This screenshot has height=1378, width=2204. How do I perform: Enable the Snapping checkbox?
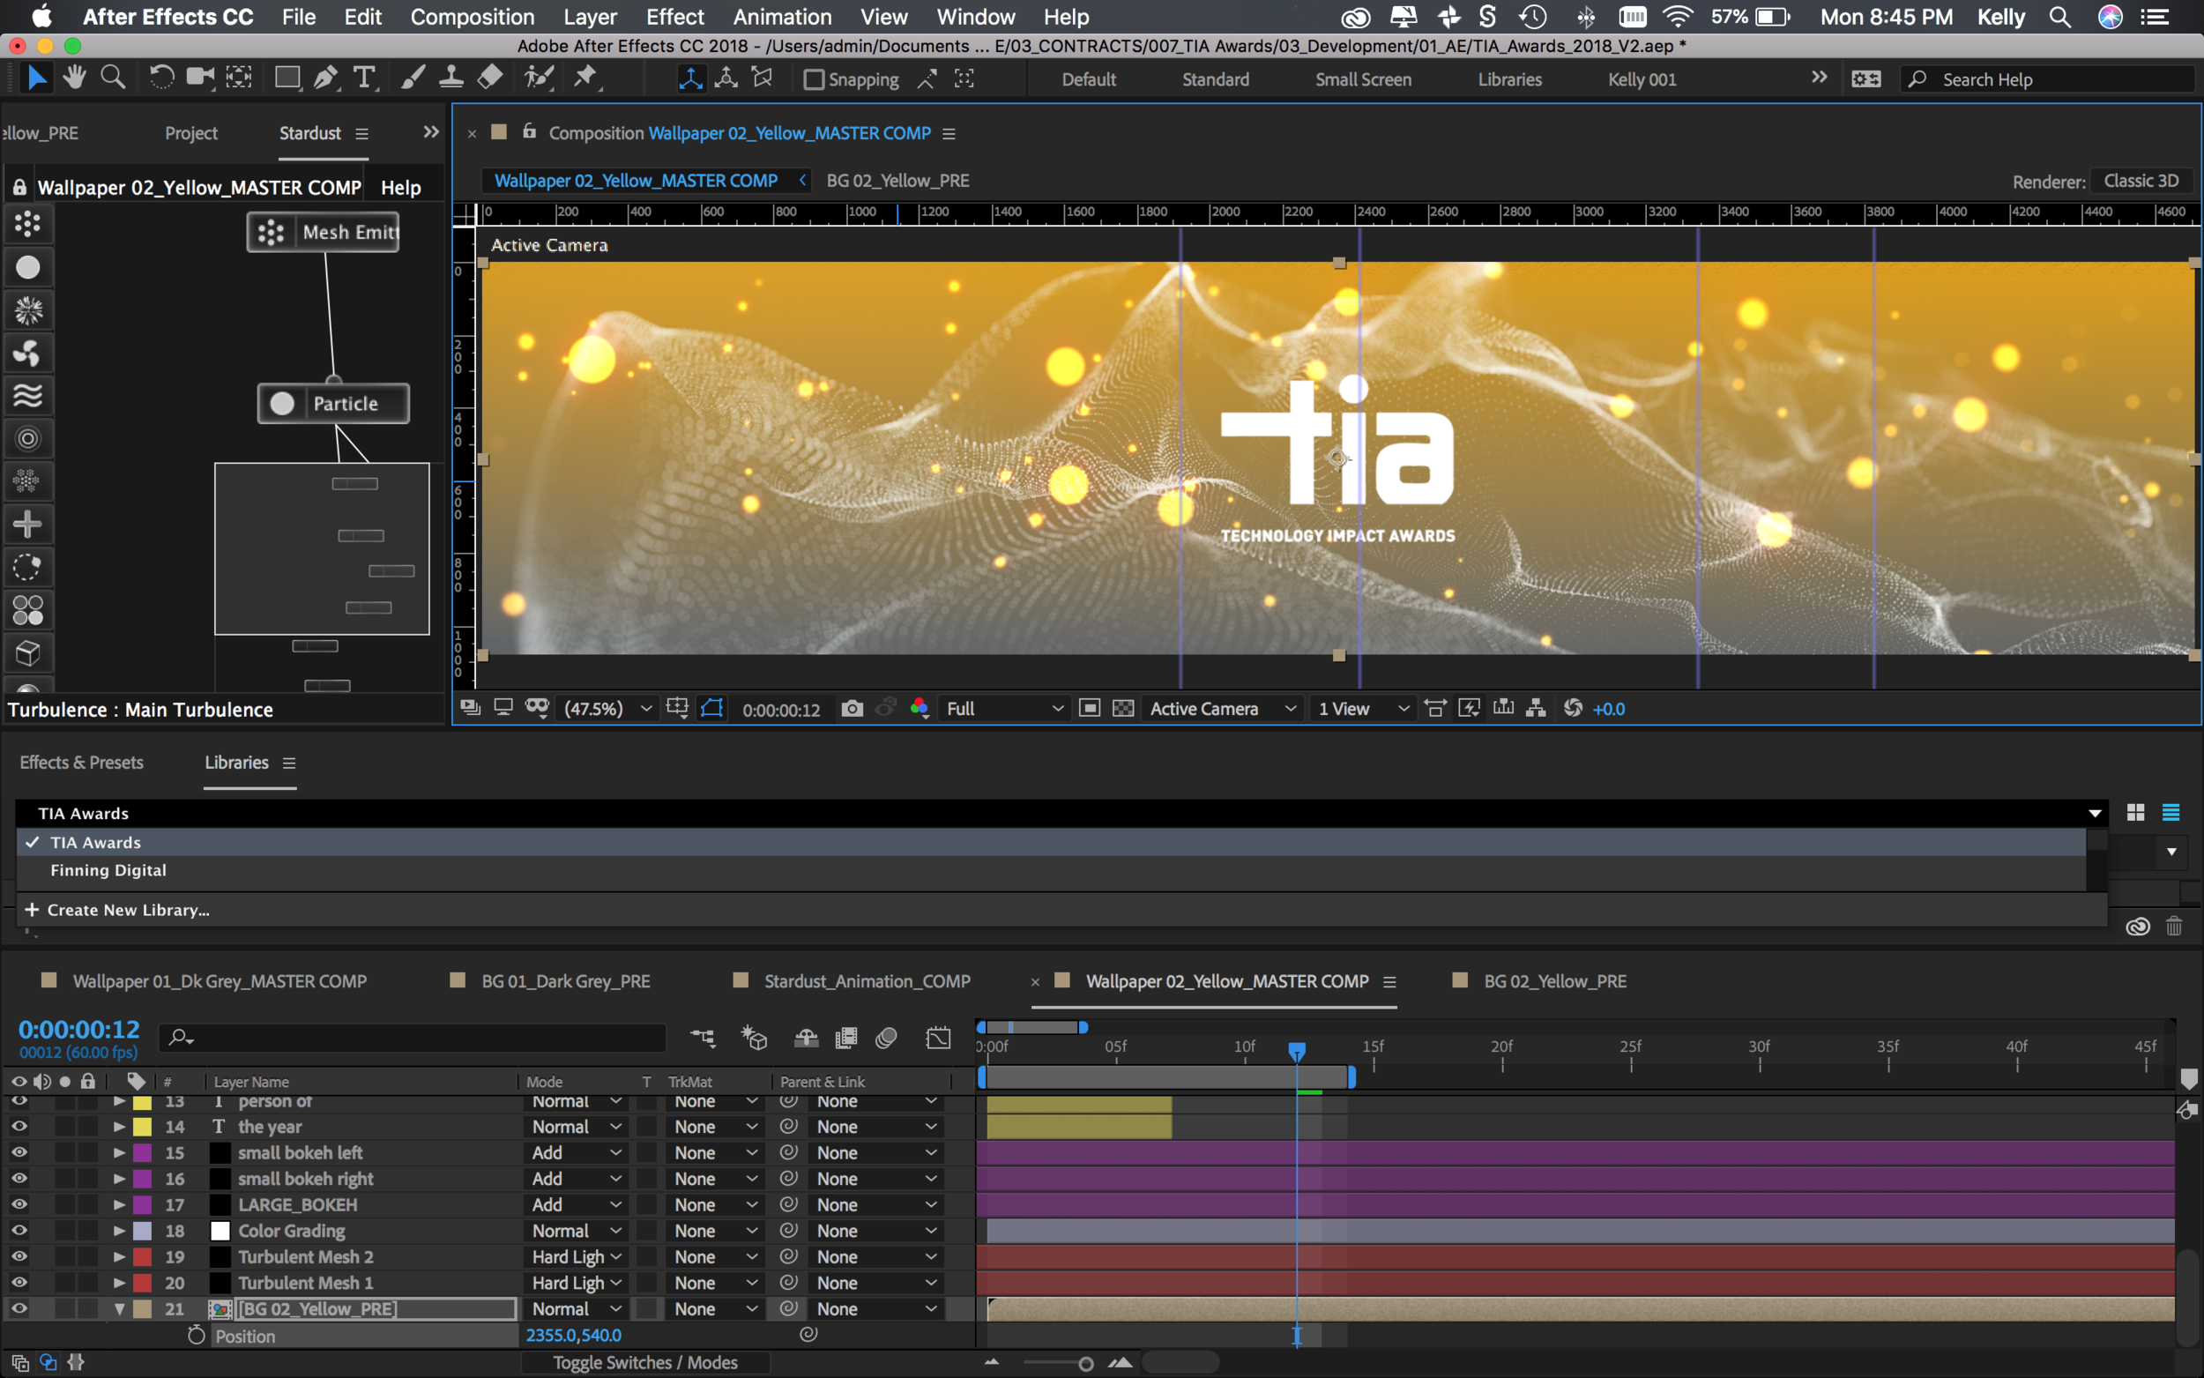(814, 80)
